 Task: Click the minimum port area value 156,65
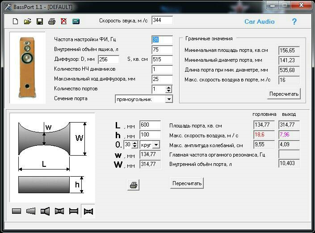coord(289,51)
